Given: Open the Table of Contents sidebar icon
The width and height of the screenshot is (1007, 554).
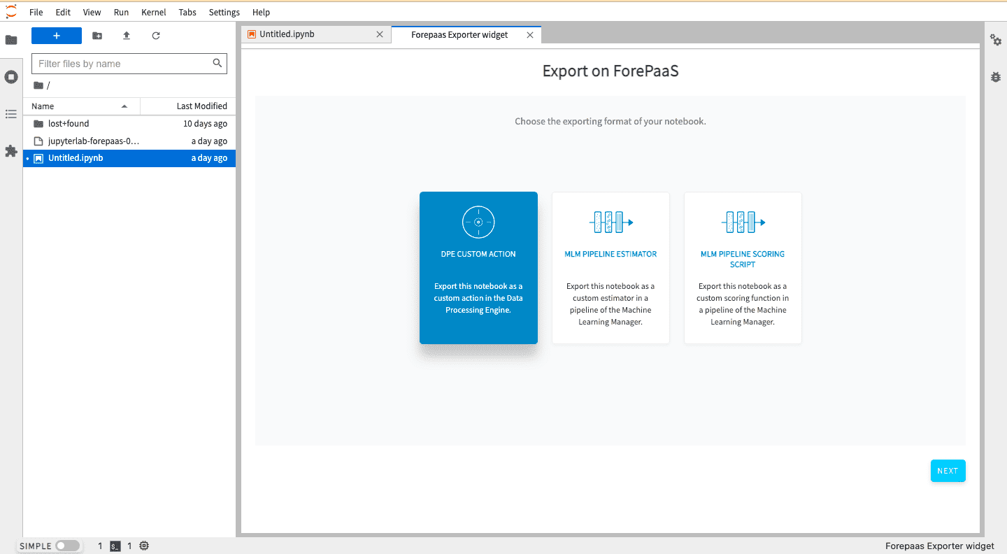Looking at the screenshot, I should point(11,113).
